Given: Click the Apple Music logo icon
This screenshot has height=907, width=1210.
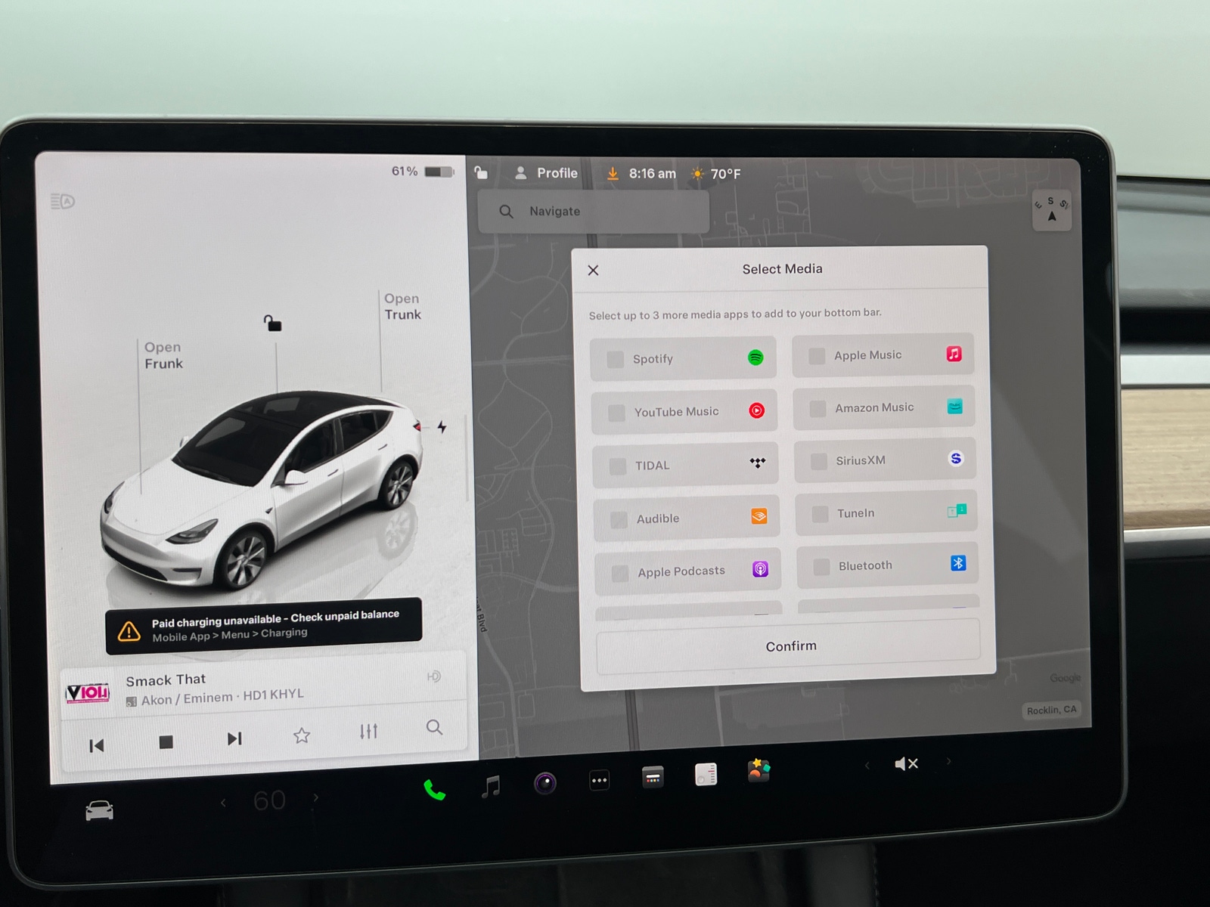Looking at the screenshot, I should click(x=954, y=353).
